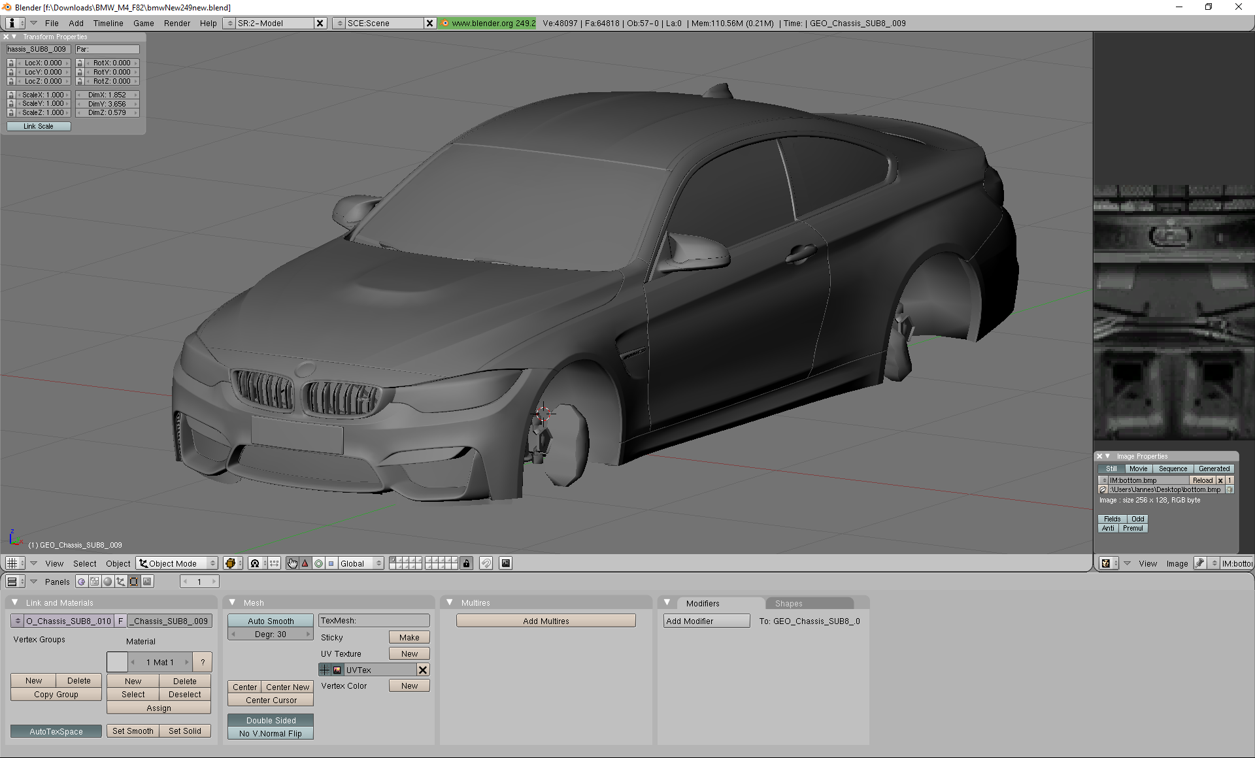Viewport: 1255px width, 758px height.
Task: Click the material question mark button
Action: (203, 662)
